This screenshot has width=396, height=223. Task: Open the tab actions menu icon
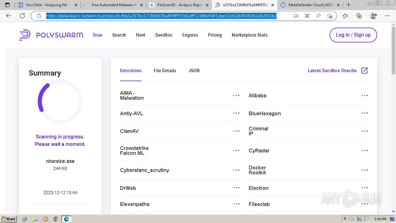pyautogui.click(x=7, y=5)
